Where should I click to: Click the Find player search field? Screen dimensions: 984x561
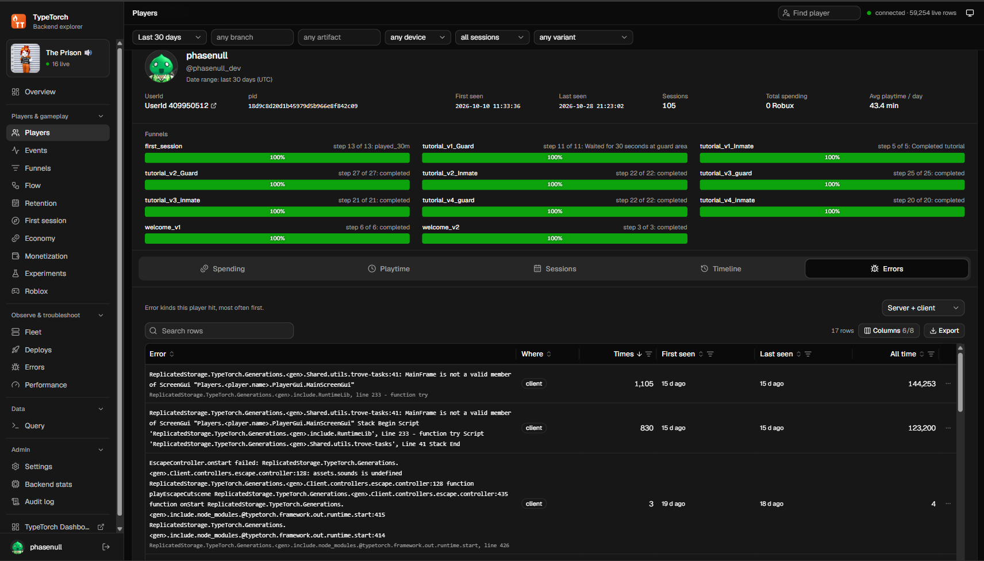(819, 13)
